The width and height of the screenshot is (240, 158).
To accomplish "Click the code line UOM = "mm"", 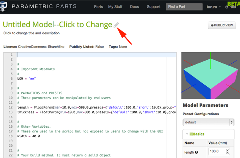I will (26, 79).
